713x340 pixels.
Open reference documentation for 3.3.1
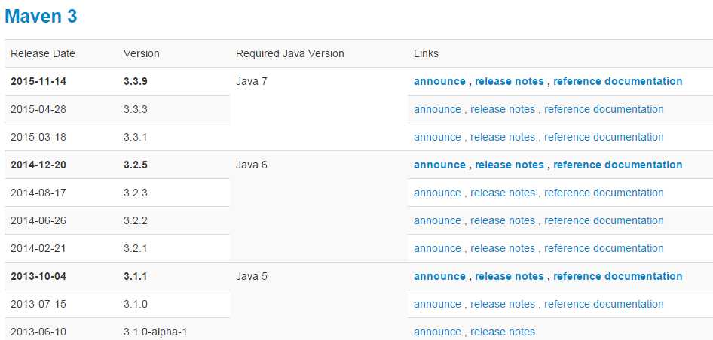[x=604, y=137]
